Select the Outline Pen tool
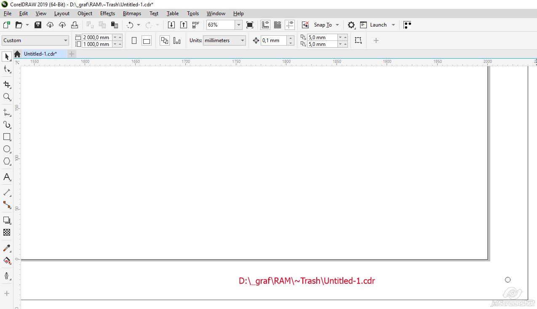 [7, 276]
